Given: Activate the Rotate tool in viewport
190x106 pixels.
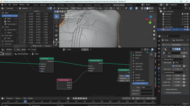Looking at the screenshot, I should coord(56,31).
